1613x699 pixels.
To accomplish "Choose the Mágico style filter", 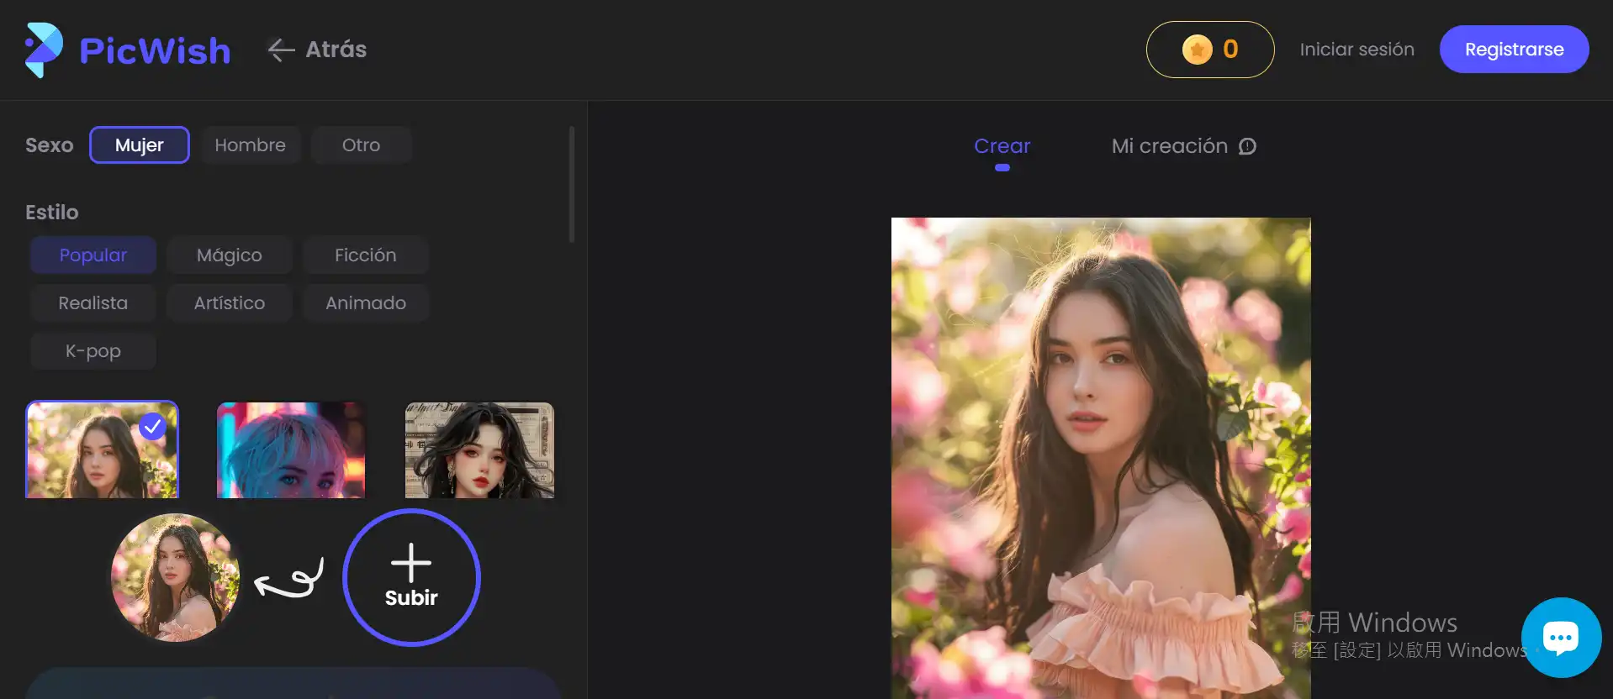I will tap(230, 255).
